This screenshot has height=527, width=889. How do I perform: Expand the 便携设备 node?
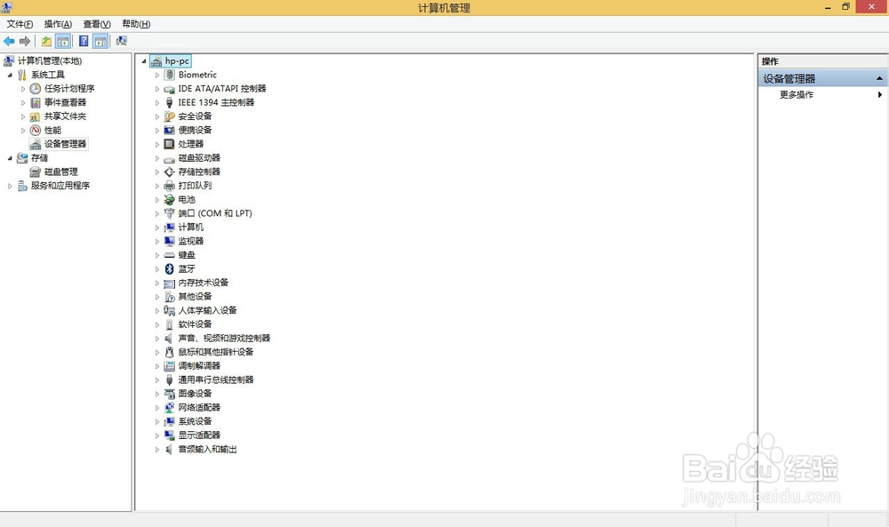click(x=157, y=131)
